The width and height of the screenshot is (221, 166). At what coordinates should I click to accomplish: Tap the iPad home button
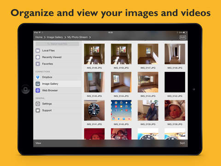click(x=26, y=89)
